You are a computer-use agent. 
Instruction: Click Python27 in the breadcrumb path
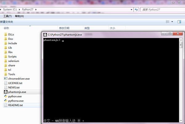(x=28, y=9)
